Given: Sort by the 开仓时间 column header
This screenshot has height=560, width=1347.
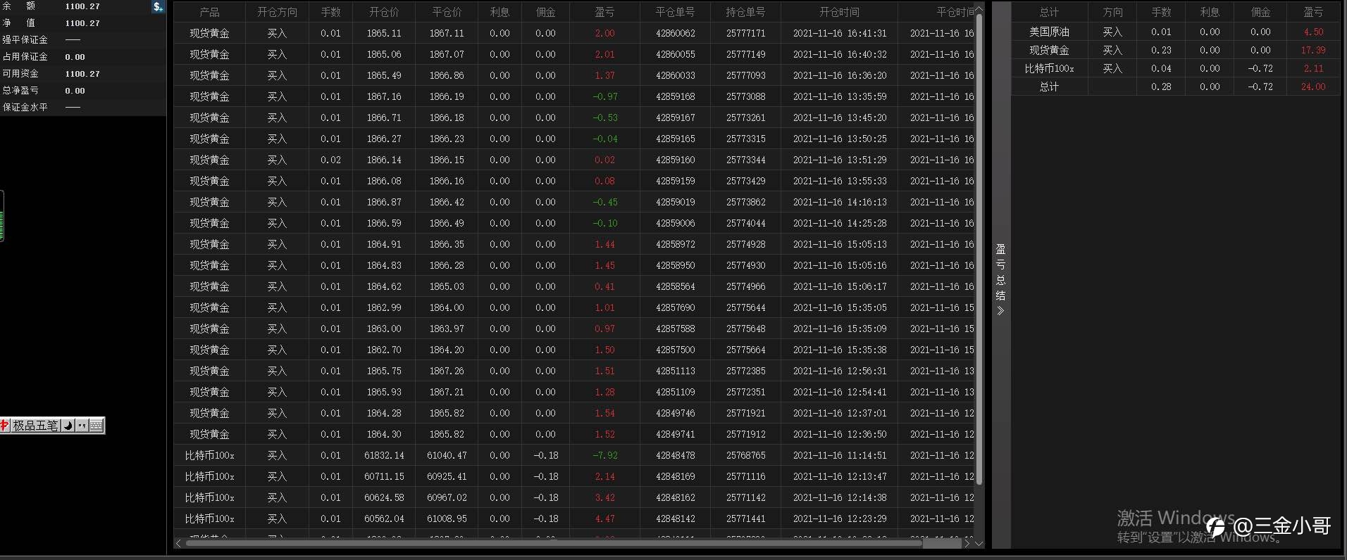Looking at the screenshot, I should point(839,12).
